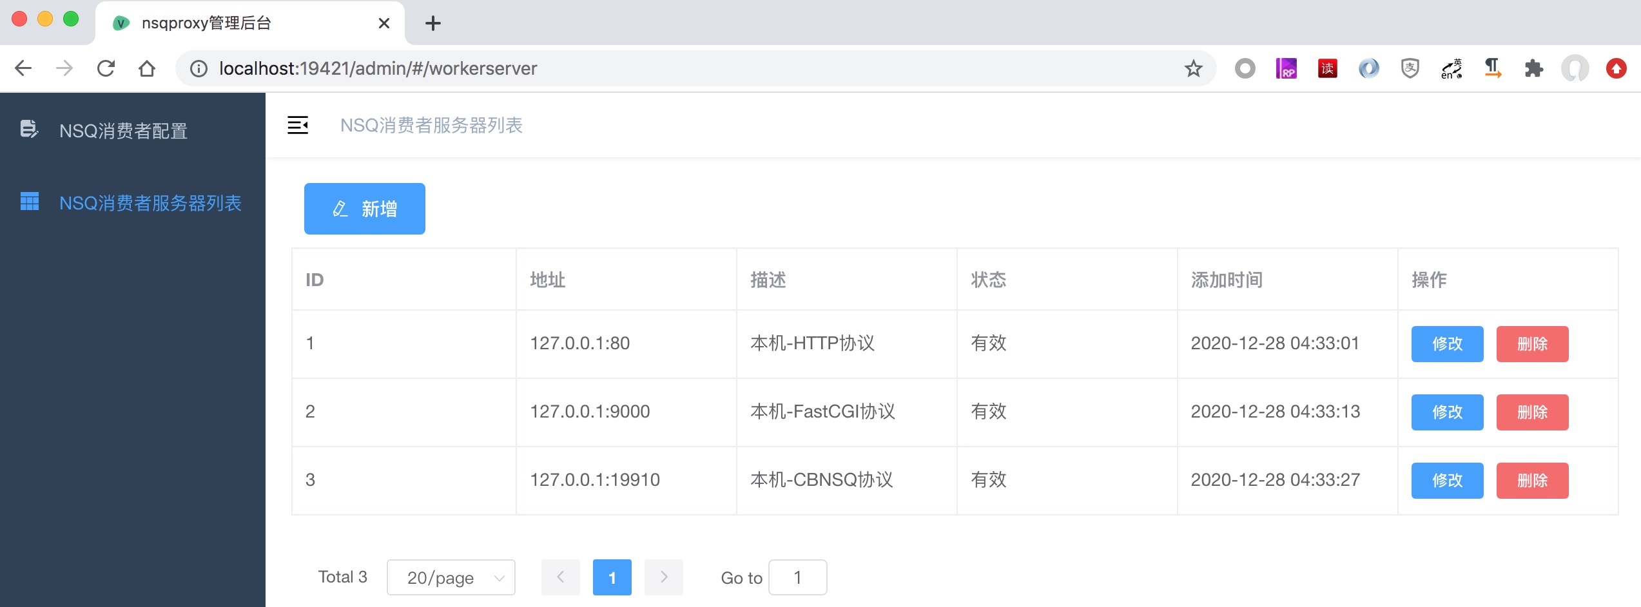
Task: Select the NSQ消费者服务器列表 grid icon
Action: (x=28, y=202)
